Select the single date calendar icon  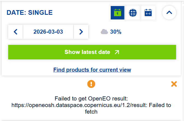click(118, 13)
